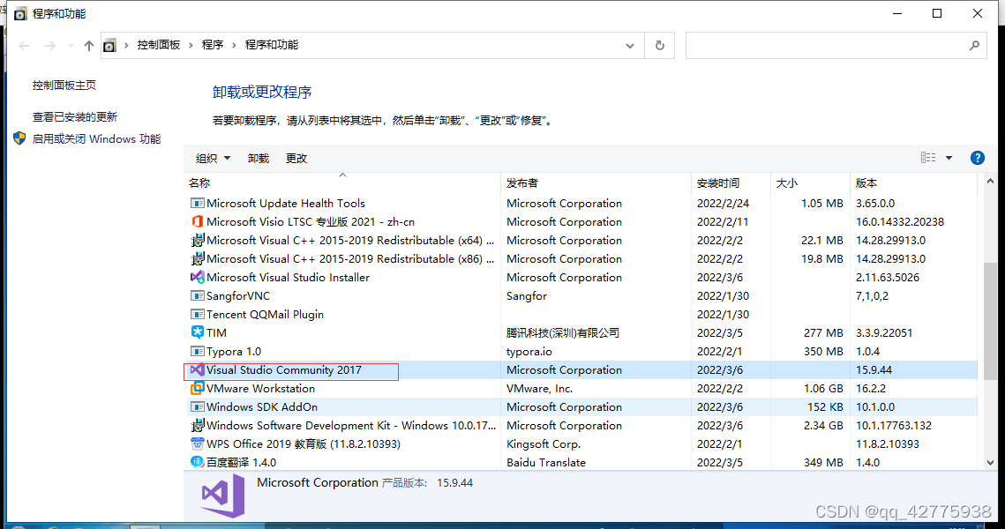The width and height of the screenshot is (1005, 529).
Task: Select the 控制面板 breadcrumb
Action: pos(158,45)
